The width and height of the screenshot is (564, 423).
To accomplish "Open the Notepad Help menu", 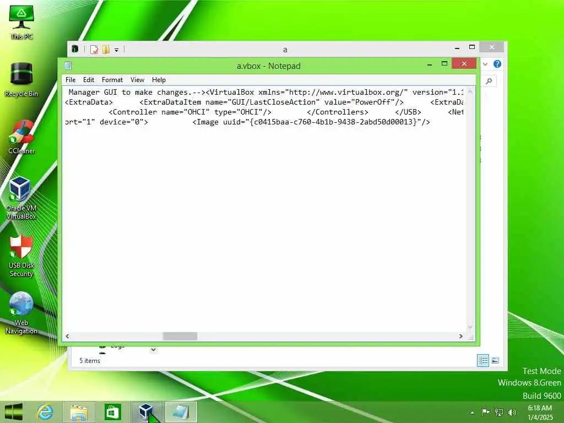I will 159,80.
